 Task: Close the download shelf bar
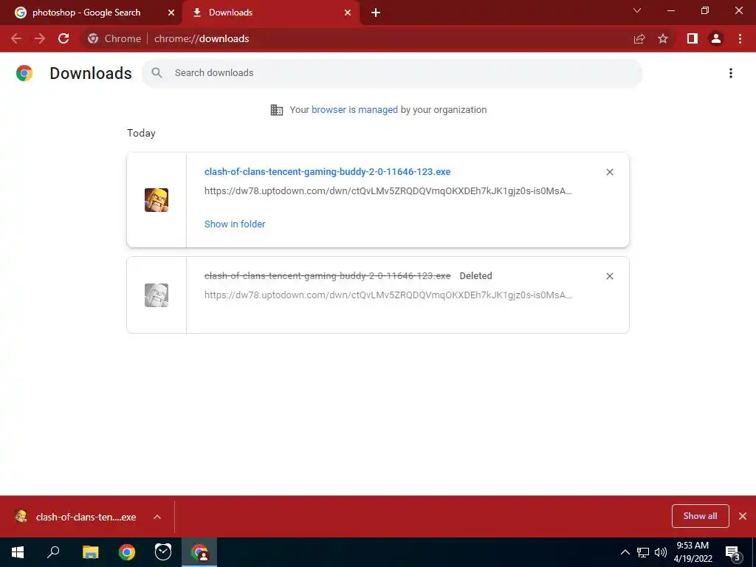click(x=743, y=516)
